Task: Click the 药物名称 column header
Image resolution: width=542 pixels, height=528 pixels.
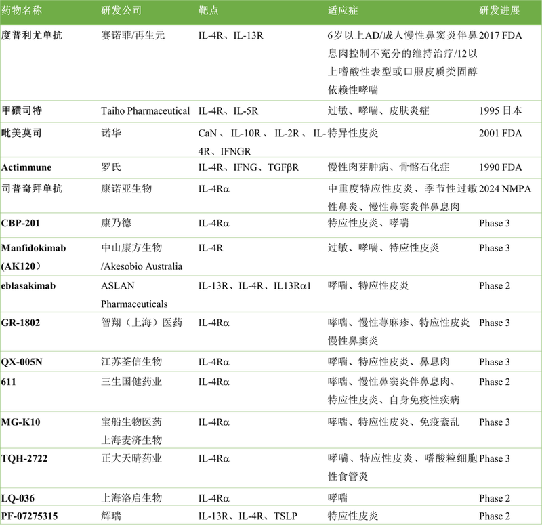Action: click(x=22, y=11)
